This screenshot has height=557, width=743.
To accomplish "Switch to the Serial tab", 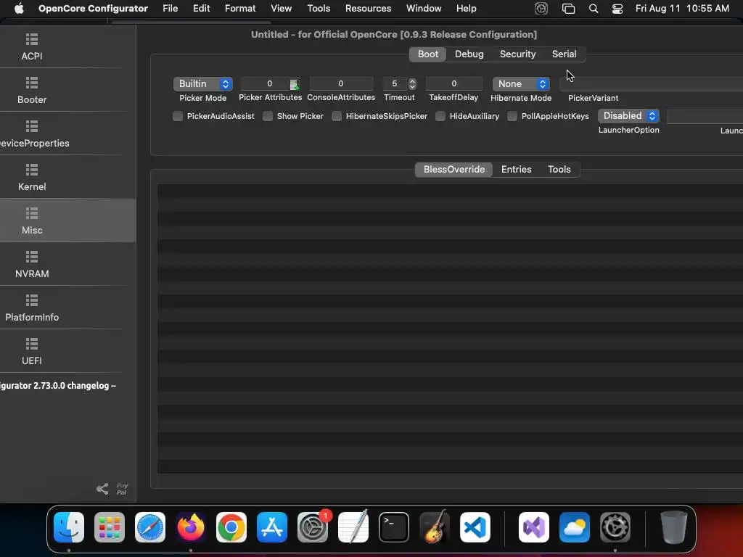I will pos(564,54).
